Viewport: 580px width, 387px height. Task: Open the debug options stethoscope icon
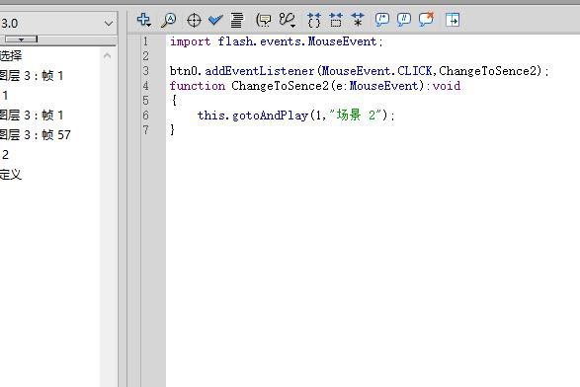click(x=288, y=20)
